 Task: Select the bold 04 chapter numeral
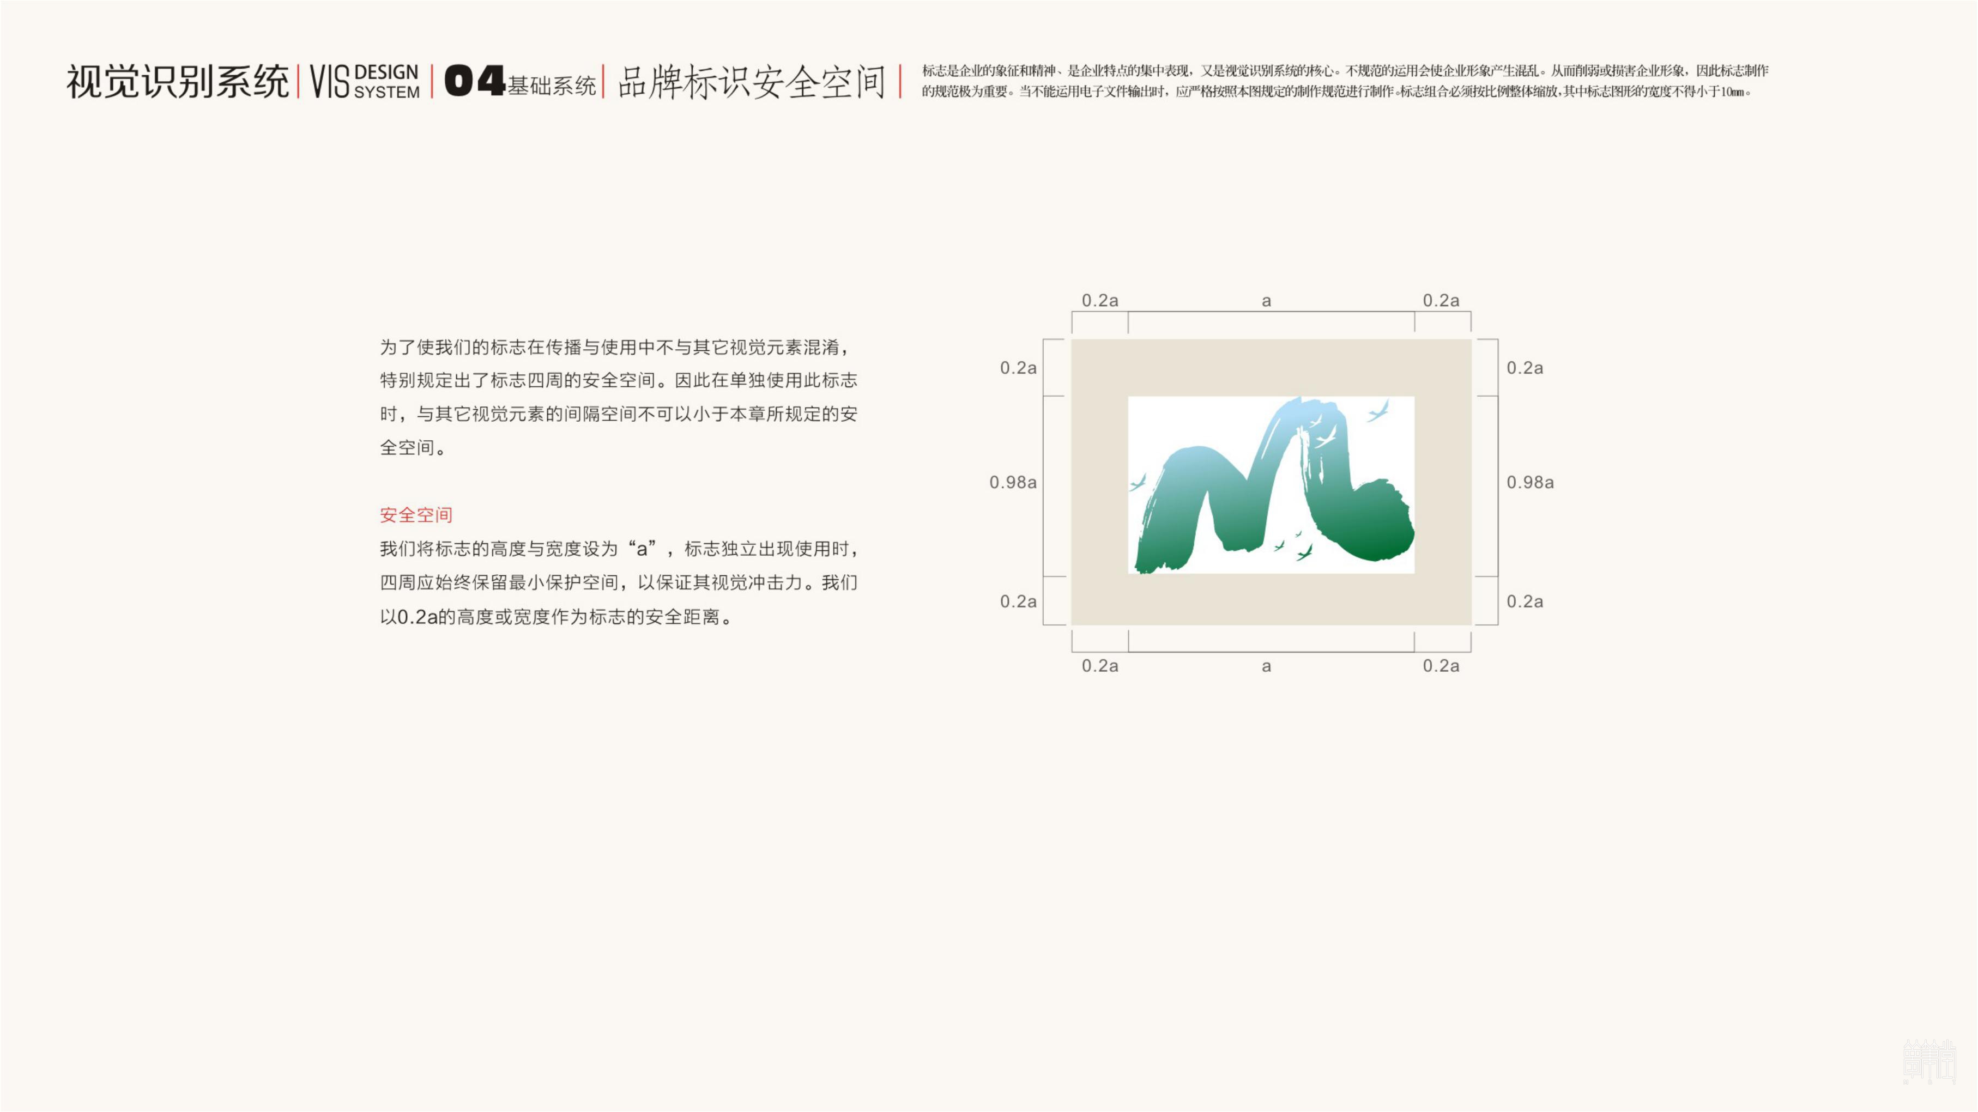474,79
